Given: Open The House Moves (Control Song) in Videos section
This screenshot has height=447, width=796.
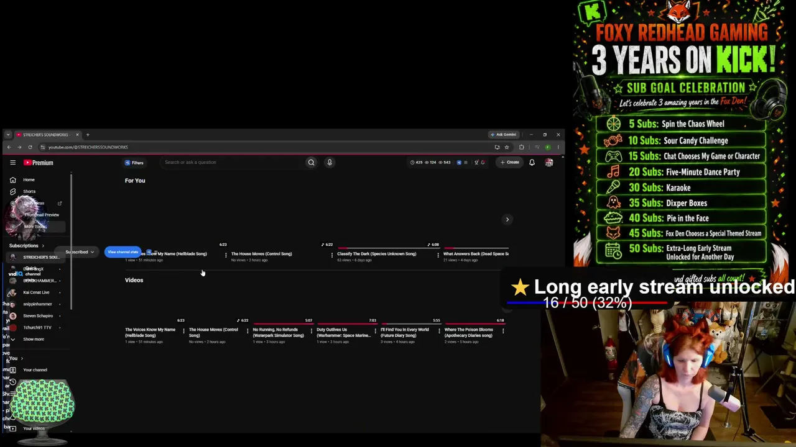Looking at the screenshot, I should click(x=213, y=333).
